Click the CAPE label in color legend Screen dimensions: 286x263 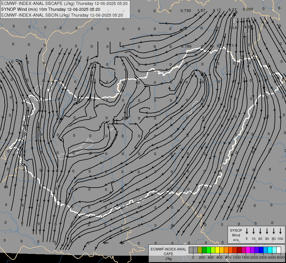[168, 254]
